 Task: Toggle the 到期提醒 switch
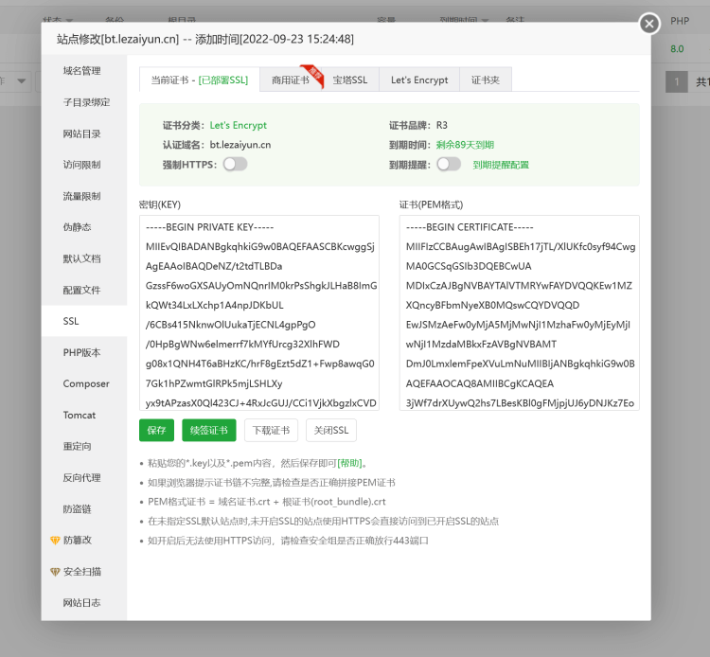[449, 164]
